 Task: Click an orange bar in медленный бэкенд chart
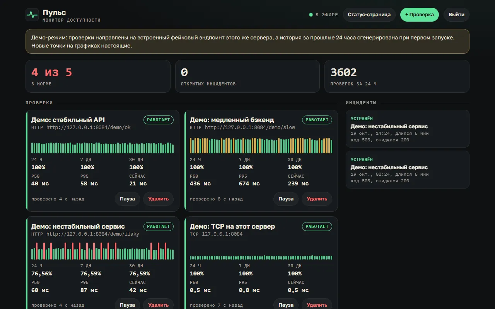(191, 146)
